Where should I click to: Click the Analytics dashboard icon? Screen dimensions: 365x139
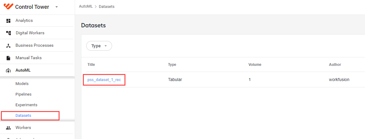pos(9,21)
